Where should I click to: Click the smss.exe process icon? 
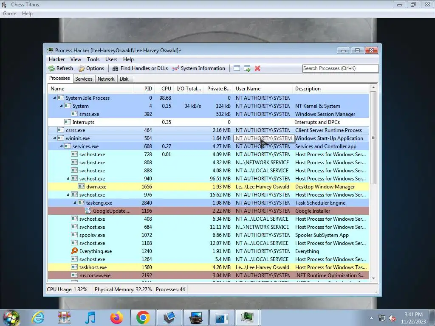point(74,114)
